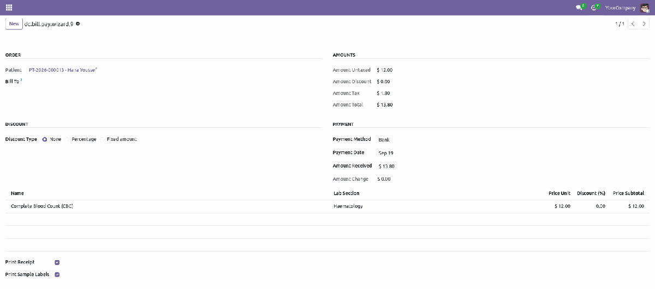
Task: Click the dc.bill.pay.wizard,9 breadcrumb title
Action: point(49,24)
